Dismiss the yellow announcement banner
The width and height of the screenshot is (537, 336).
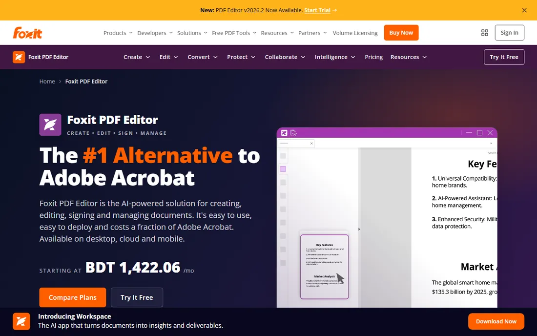(x=524, y=10)
